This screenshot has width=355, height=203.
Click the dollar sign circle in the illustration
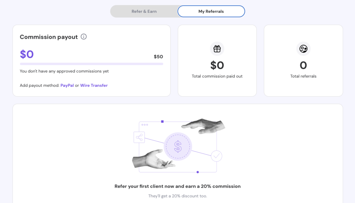pyautogui.click(x=178, y=147)
